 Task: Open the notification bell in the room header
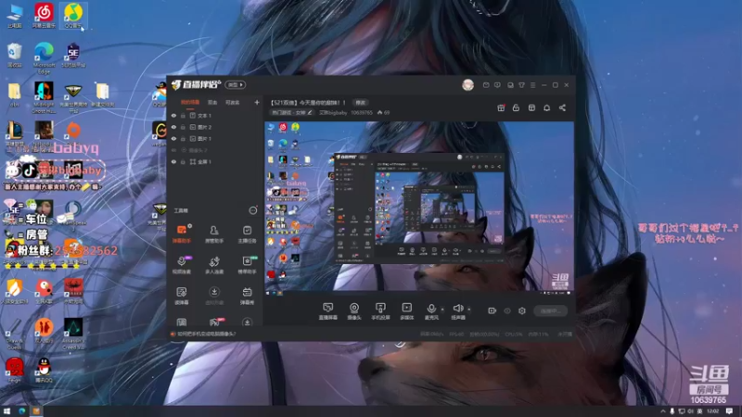(546, 107)
